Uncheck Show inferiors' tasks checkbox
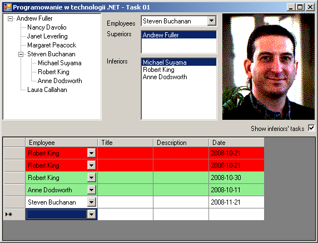The width and height of the screenshot is (318, 243). coord(311,128)
